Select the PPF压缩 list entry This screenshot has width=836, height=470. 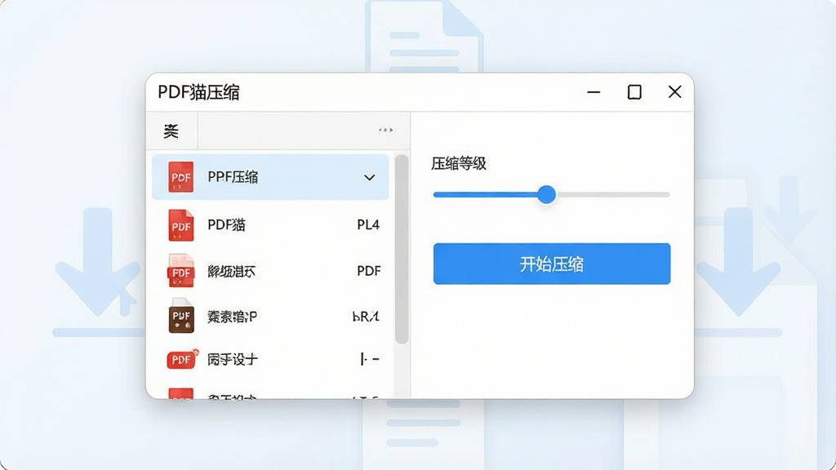point(270,177)
